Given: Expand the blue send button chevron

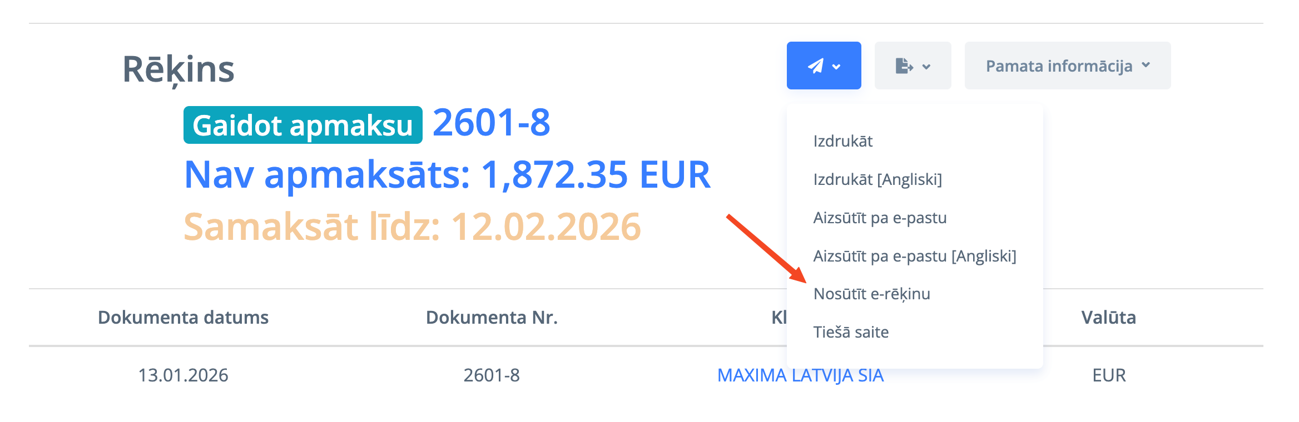Looking at the screenshot, I should [x=836, y=67].
